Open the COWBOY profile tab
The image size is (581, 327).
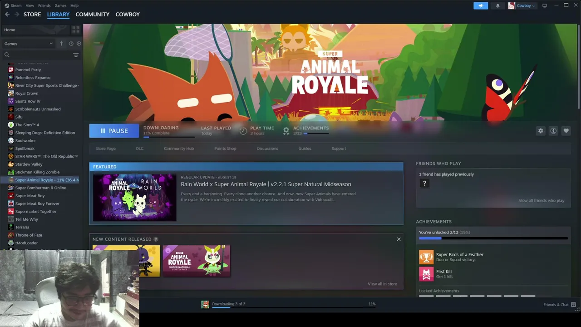(128, 15)
